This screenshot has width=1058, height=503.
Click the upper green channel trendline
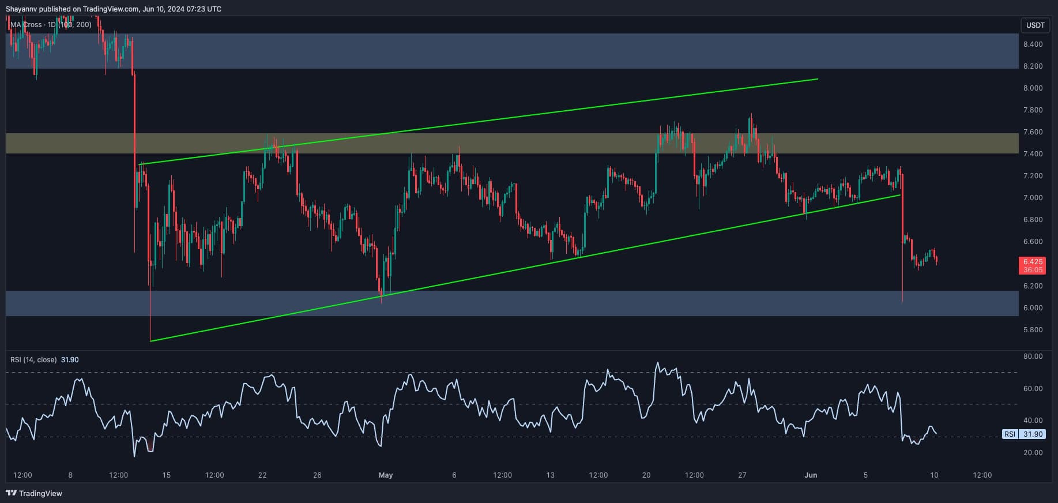pyautogui.click(x=479, y=122)
